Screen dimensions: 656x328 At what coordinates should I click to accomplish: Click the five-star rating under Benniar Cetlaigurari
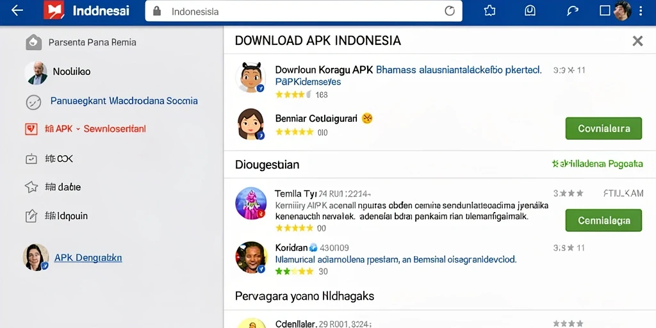[x=295, y=132]
